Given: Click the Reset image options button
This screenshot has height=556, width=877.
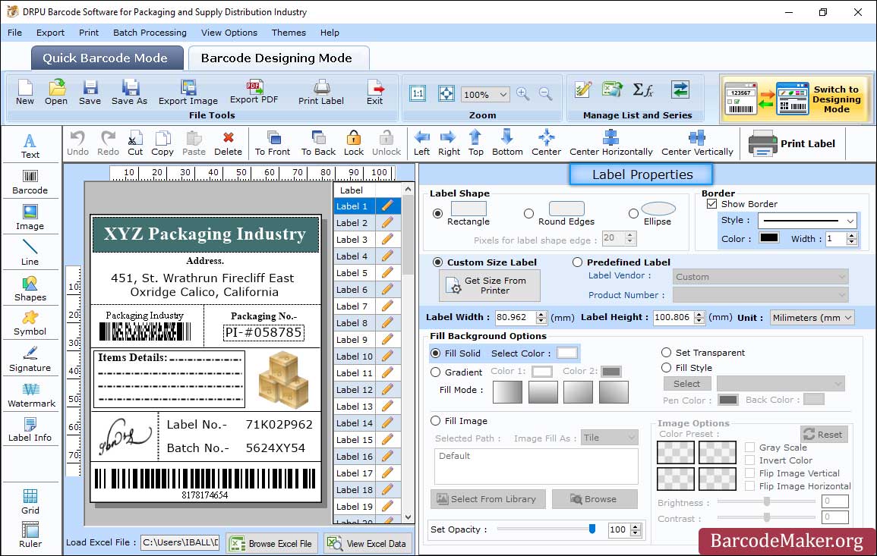Looking at the screenshot, I should coord(824,434).
